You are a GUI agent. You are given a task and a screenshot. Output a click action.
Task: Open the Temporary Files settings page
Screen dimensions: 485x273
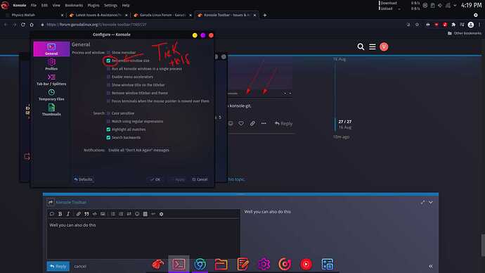(51, 95)
